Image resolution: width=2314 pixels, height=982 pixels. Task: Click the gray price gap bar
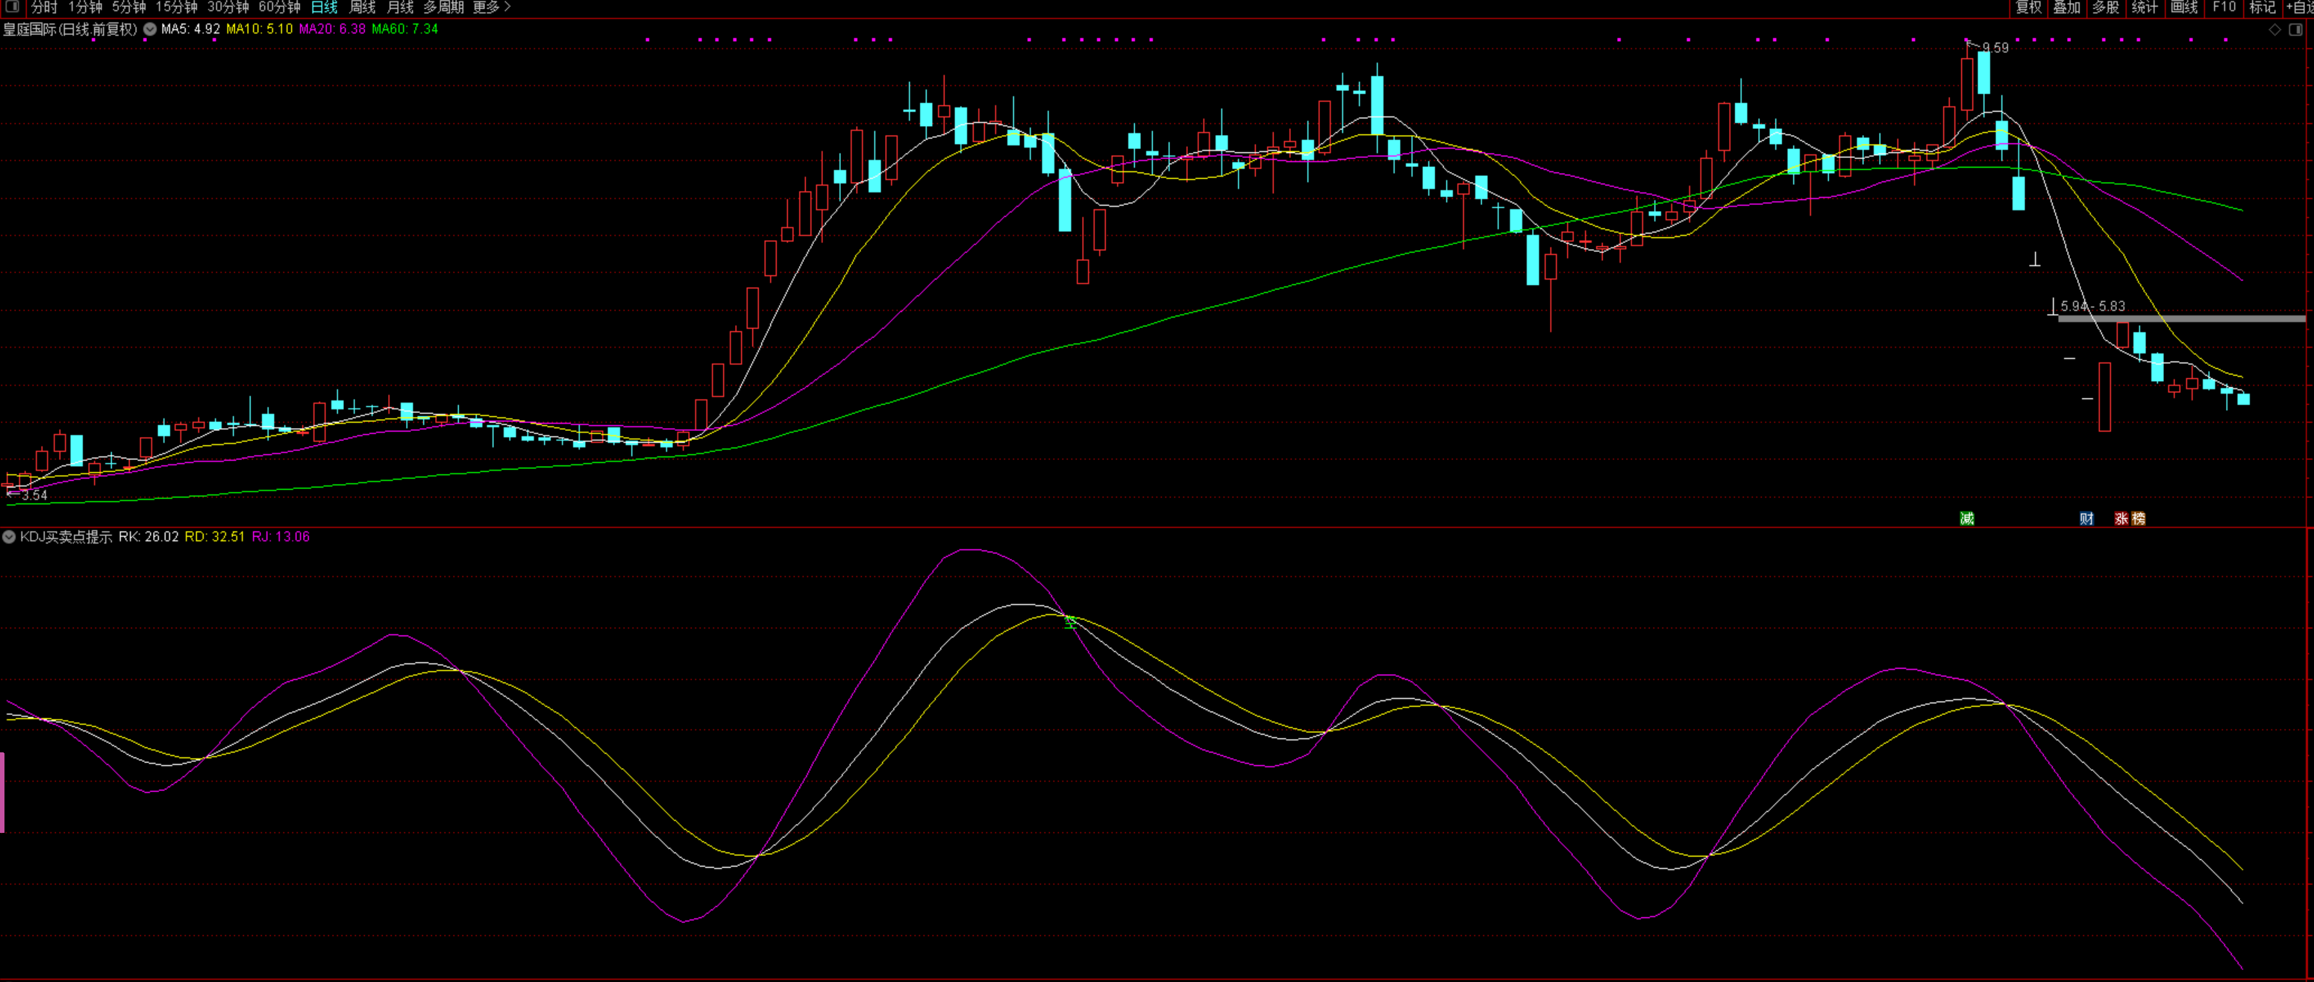[x=2181, y=318]
